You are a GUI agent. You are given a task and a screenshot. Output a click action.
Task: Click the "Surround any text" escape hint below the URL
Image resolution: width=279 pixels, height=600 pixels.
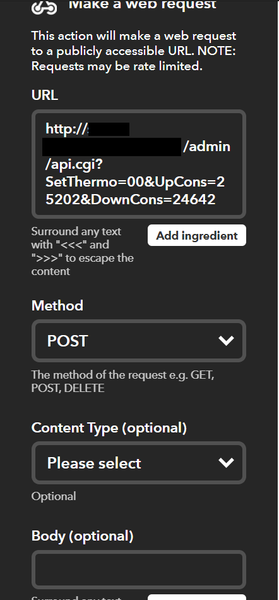pyautogui.click(x=83, y=252)
